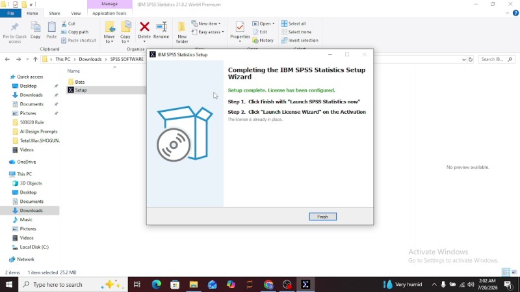Click Select all in ribbon

coord(294,23)
